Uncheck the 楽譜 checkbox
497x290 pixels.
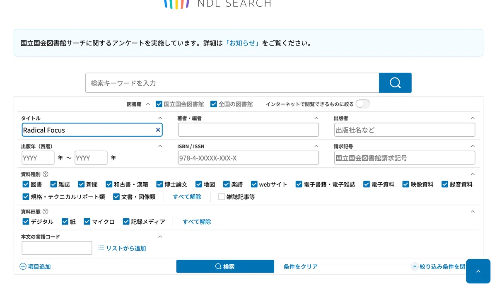tap(227, 184)
